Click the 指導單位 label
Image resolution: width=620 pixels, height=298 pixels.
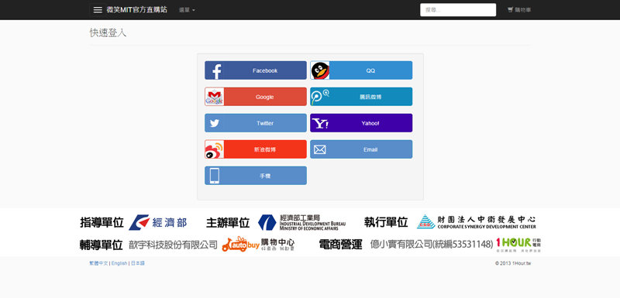click(x=102, y=223)
